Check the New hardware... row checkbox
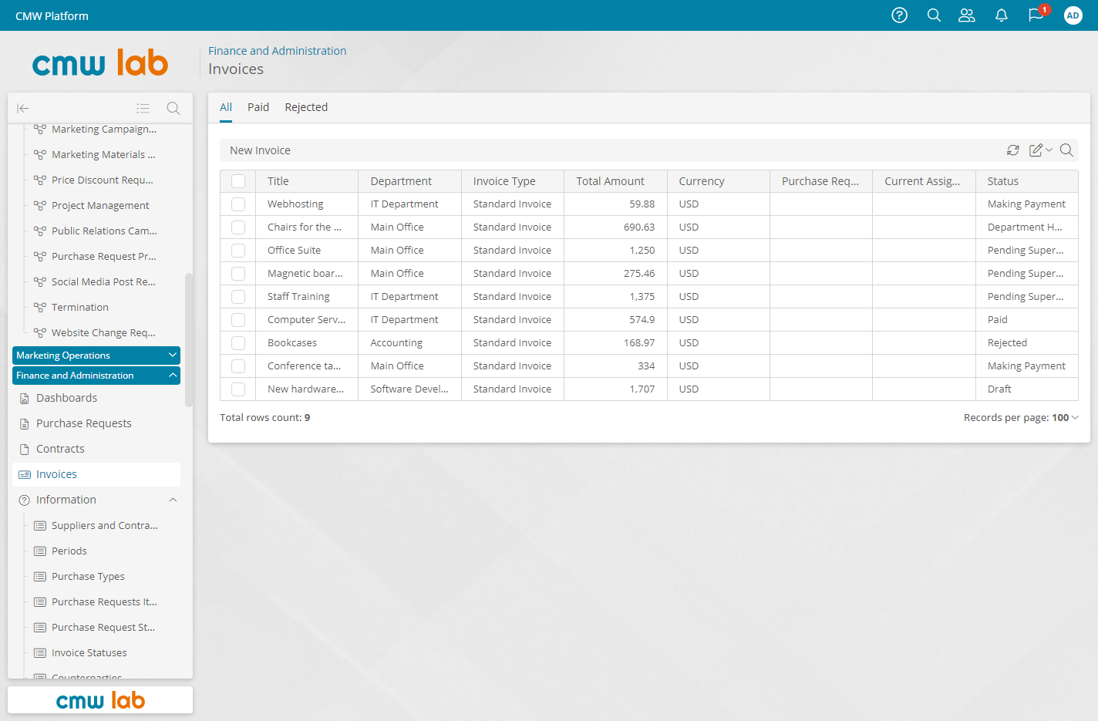This screenshot has width=1098, height=721. (238, 389)
